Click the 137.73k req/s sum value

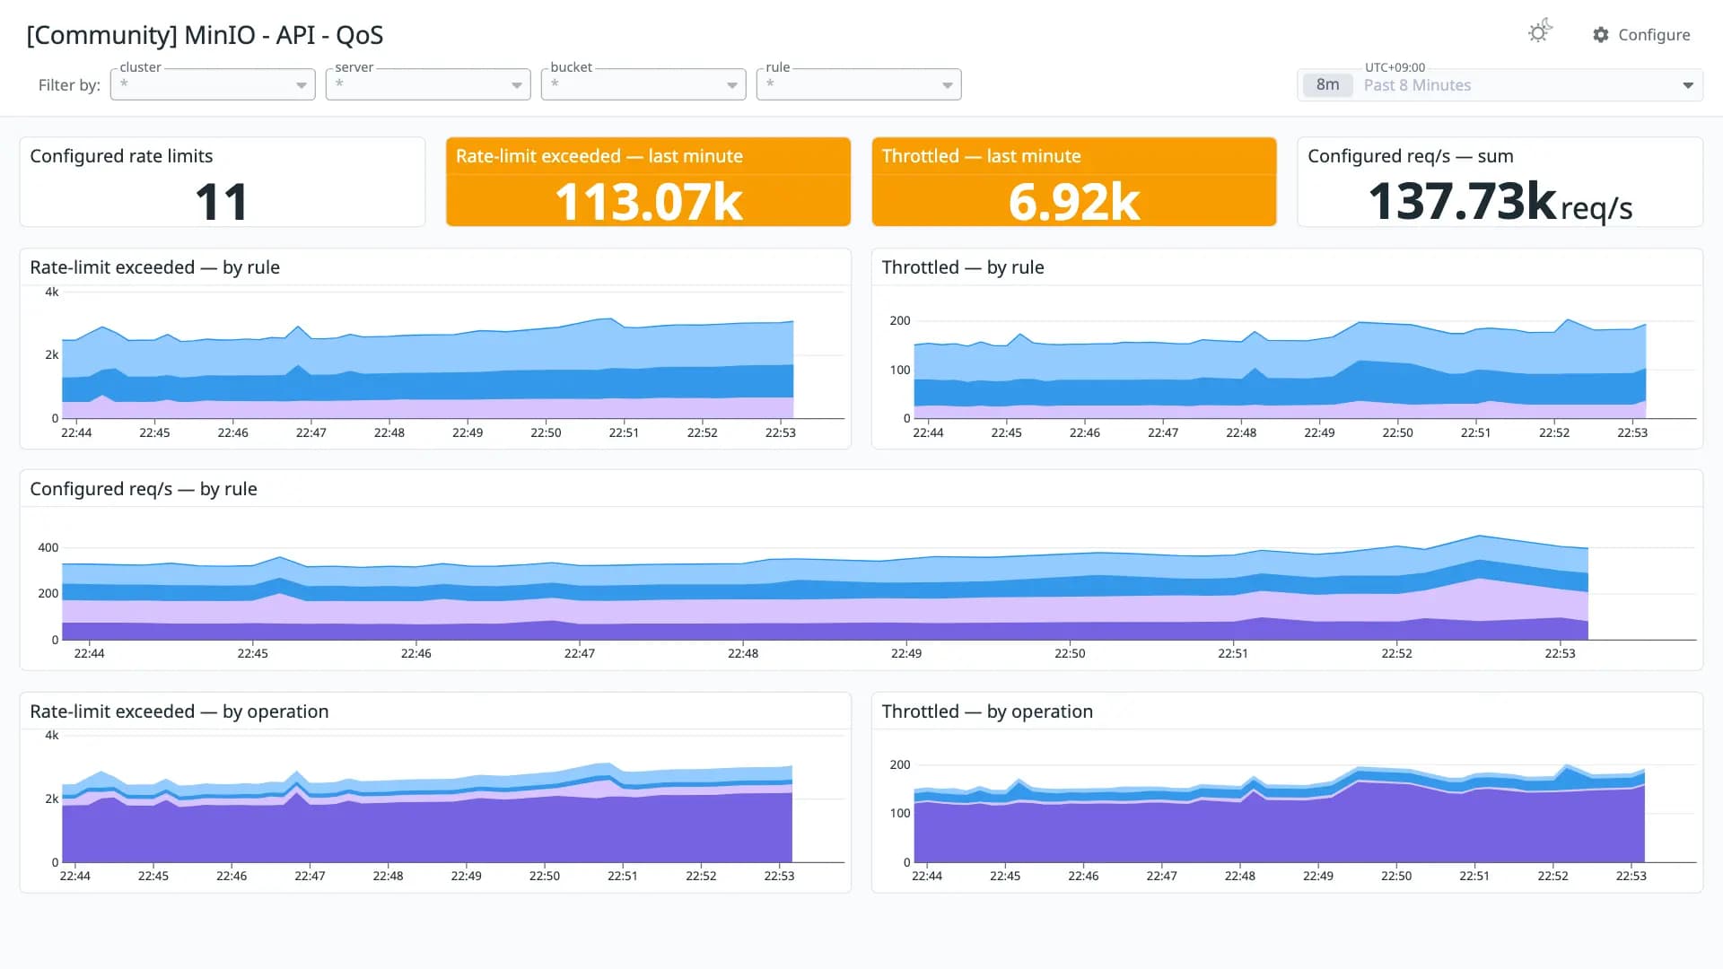coord(1500,203)
